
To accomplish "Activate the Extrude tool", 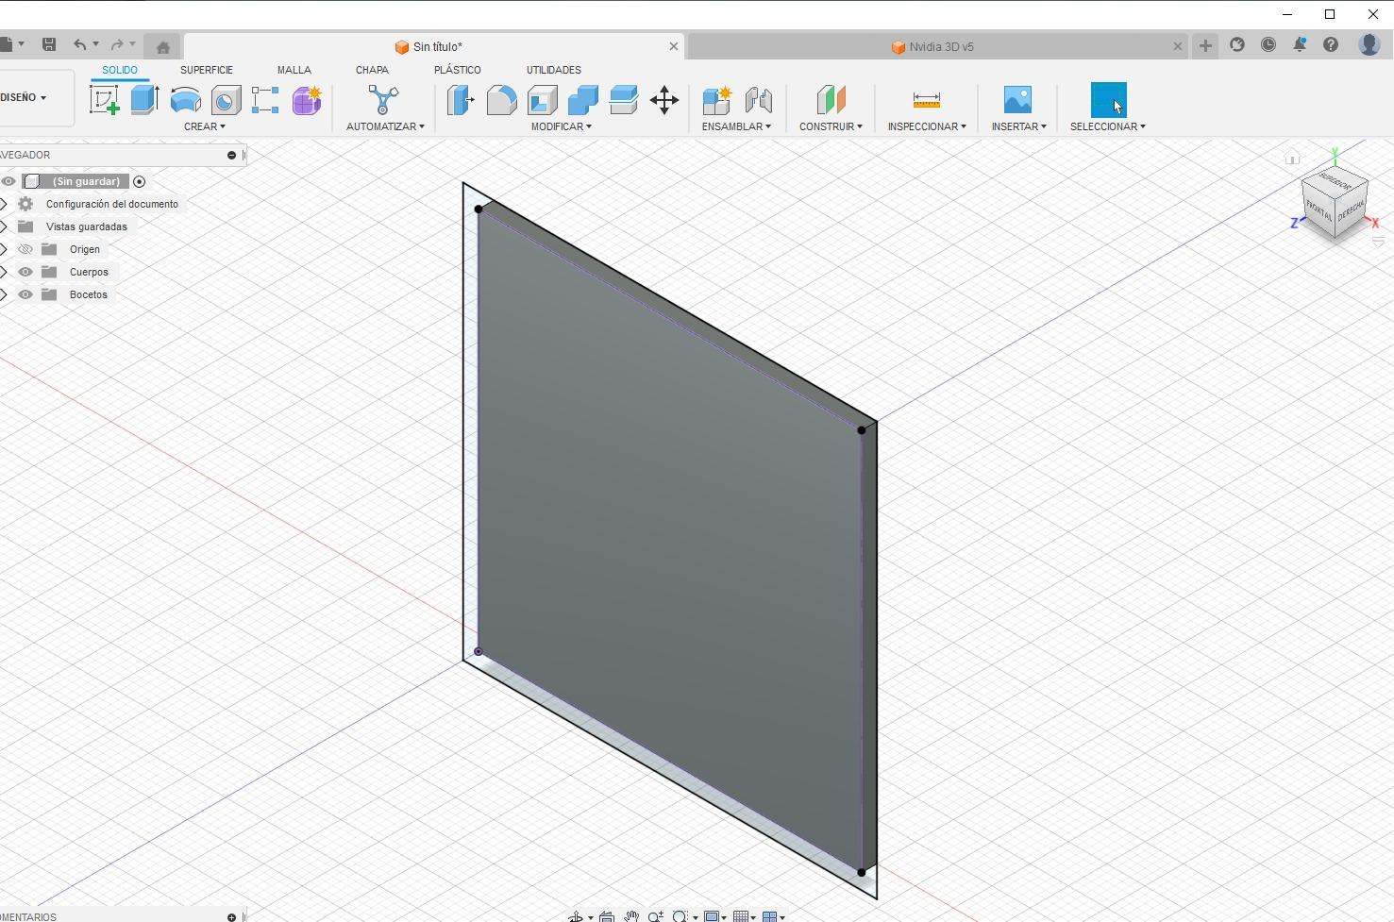I will [144, 100].
